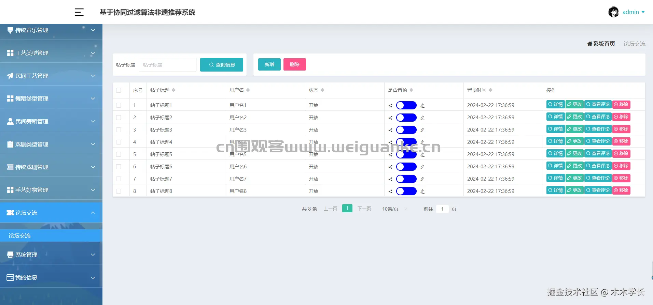Screen dimensions: 653x305
Task: Sort by 置顶时间 column arrows
Action: coord(490,90)
